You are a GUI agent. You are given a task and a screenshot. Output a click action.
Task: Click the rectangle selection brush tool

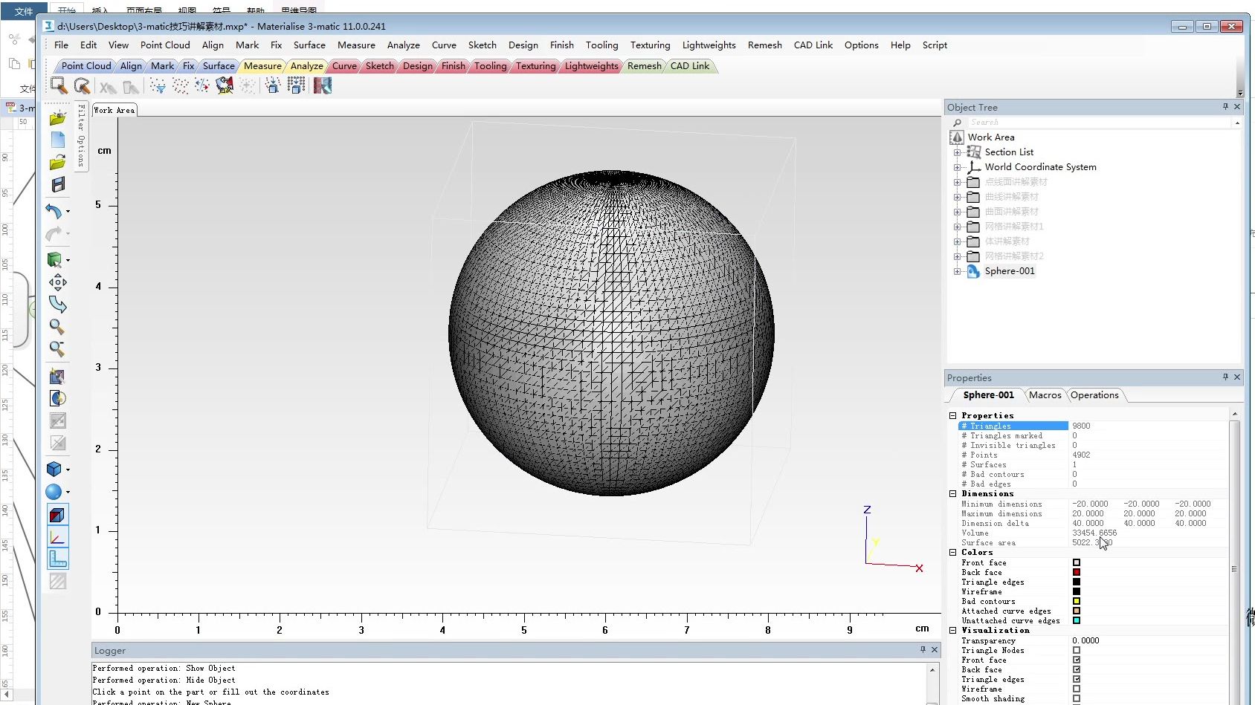59,85
